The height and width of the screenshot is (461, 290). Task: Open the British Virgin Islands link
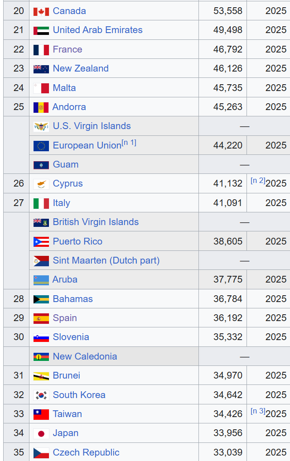pyautogui.click(x=96, y=222)
